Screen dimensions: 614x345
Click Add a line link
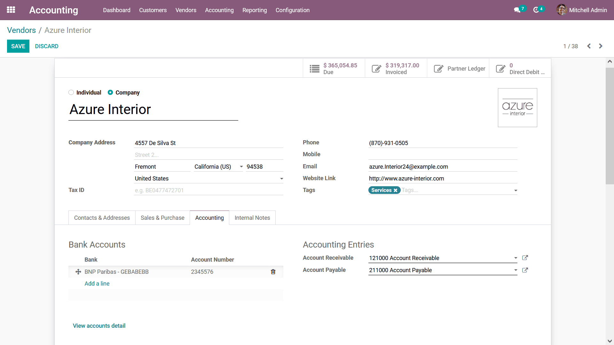97,284
